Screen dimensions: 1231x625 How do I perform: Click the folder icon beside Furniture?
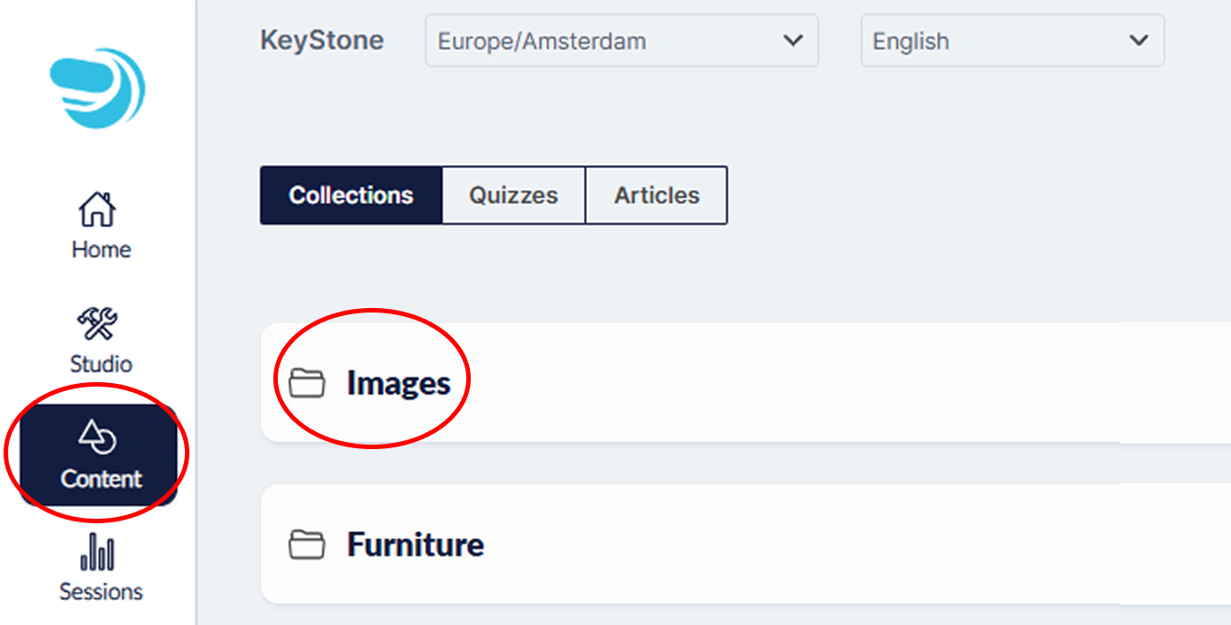coord(306,544)
